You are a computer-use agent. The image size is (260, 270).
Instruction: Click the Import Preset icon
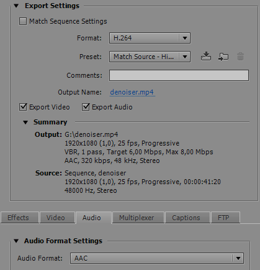click(x=223, y=57)
